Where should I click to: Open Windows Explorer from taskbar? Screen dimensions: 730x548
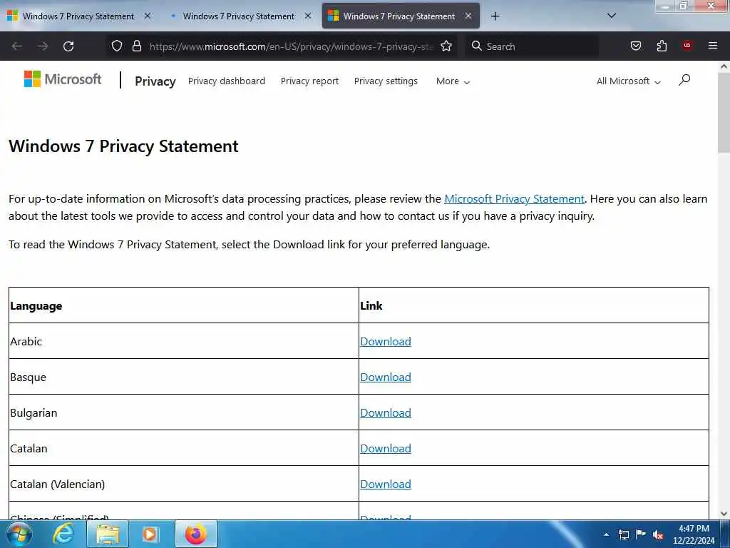coord(108,534)
